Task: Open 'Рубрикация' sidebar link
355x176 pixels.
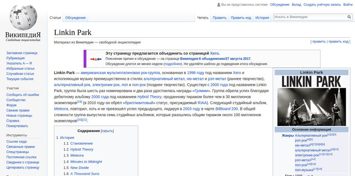Action: pyautogui.click(x=16, y=58)
